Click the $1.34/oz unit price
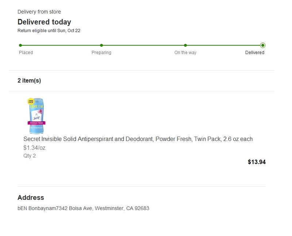 pyautogui.click(x=34, y=148)
